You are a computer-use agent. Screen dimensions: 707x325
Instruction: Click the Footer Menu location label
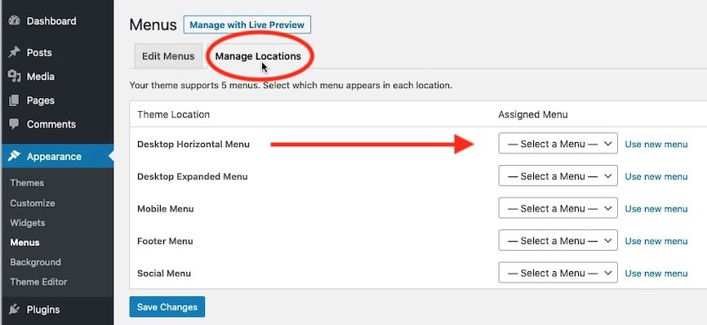pos(165,241)
